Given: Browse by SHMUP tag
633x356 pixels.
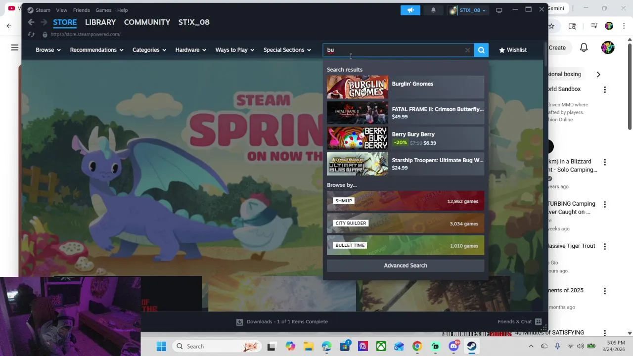Looking at the screenshot, I should 406,201.
